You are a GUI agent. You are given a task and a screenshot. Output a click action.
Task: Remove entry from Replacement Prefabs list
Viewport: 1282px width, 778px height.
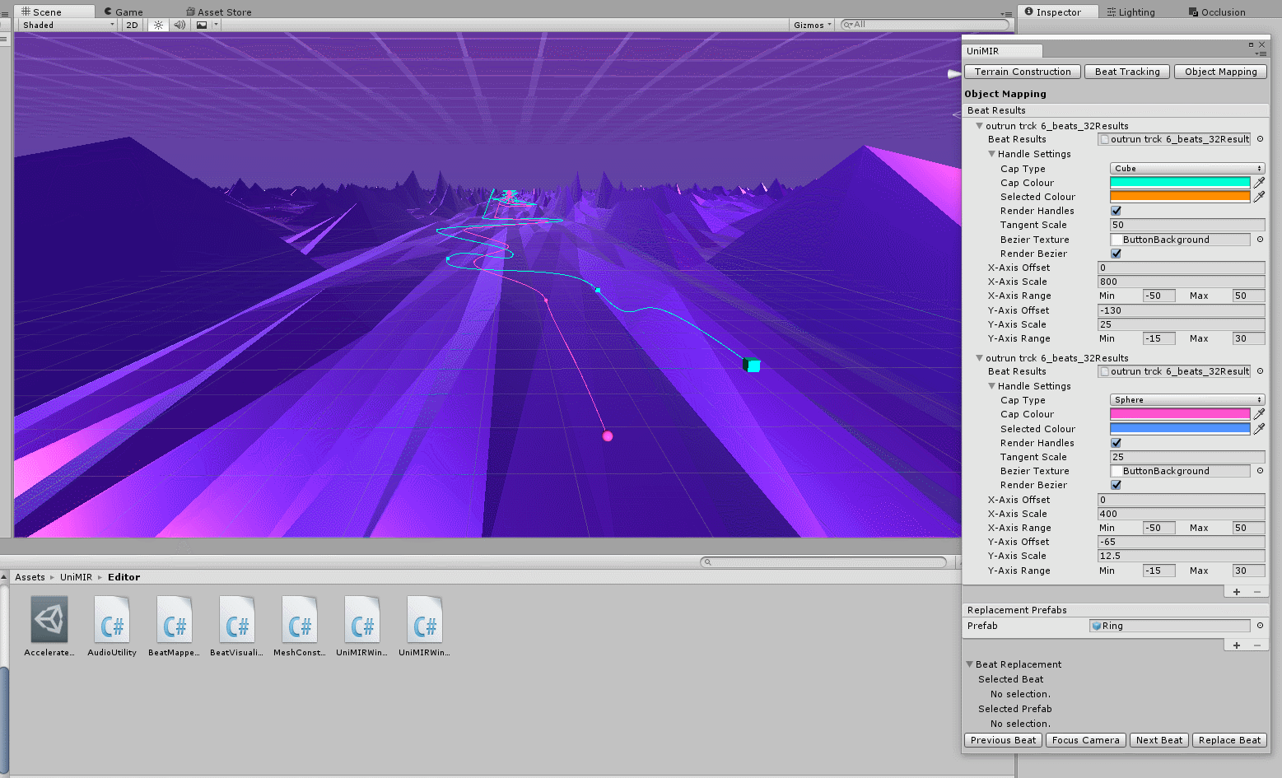click(1256, 645)
